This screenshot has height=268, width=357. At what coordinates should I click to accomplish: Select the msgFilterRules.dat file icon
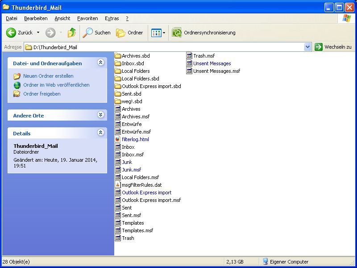point(118,185)
